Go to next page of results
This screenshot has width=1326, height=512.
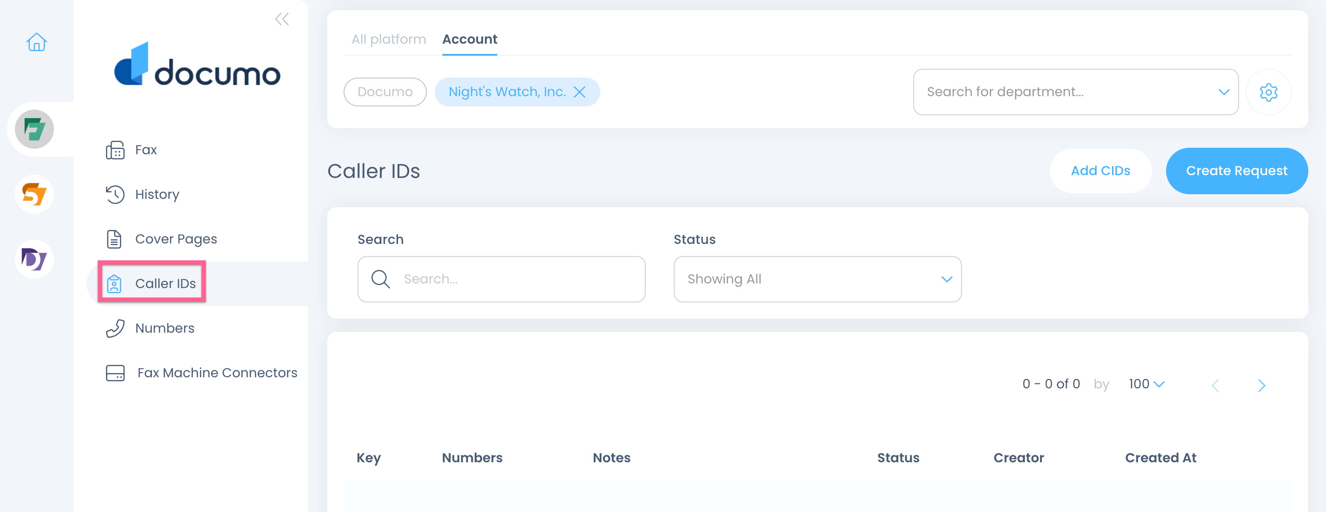1262,386
